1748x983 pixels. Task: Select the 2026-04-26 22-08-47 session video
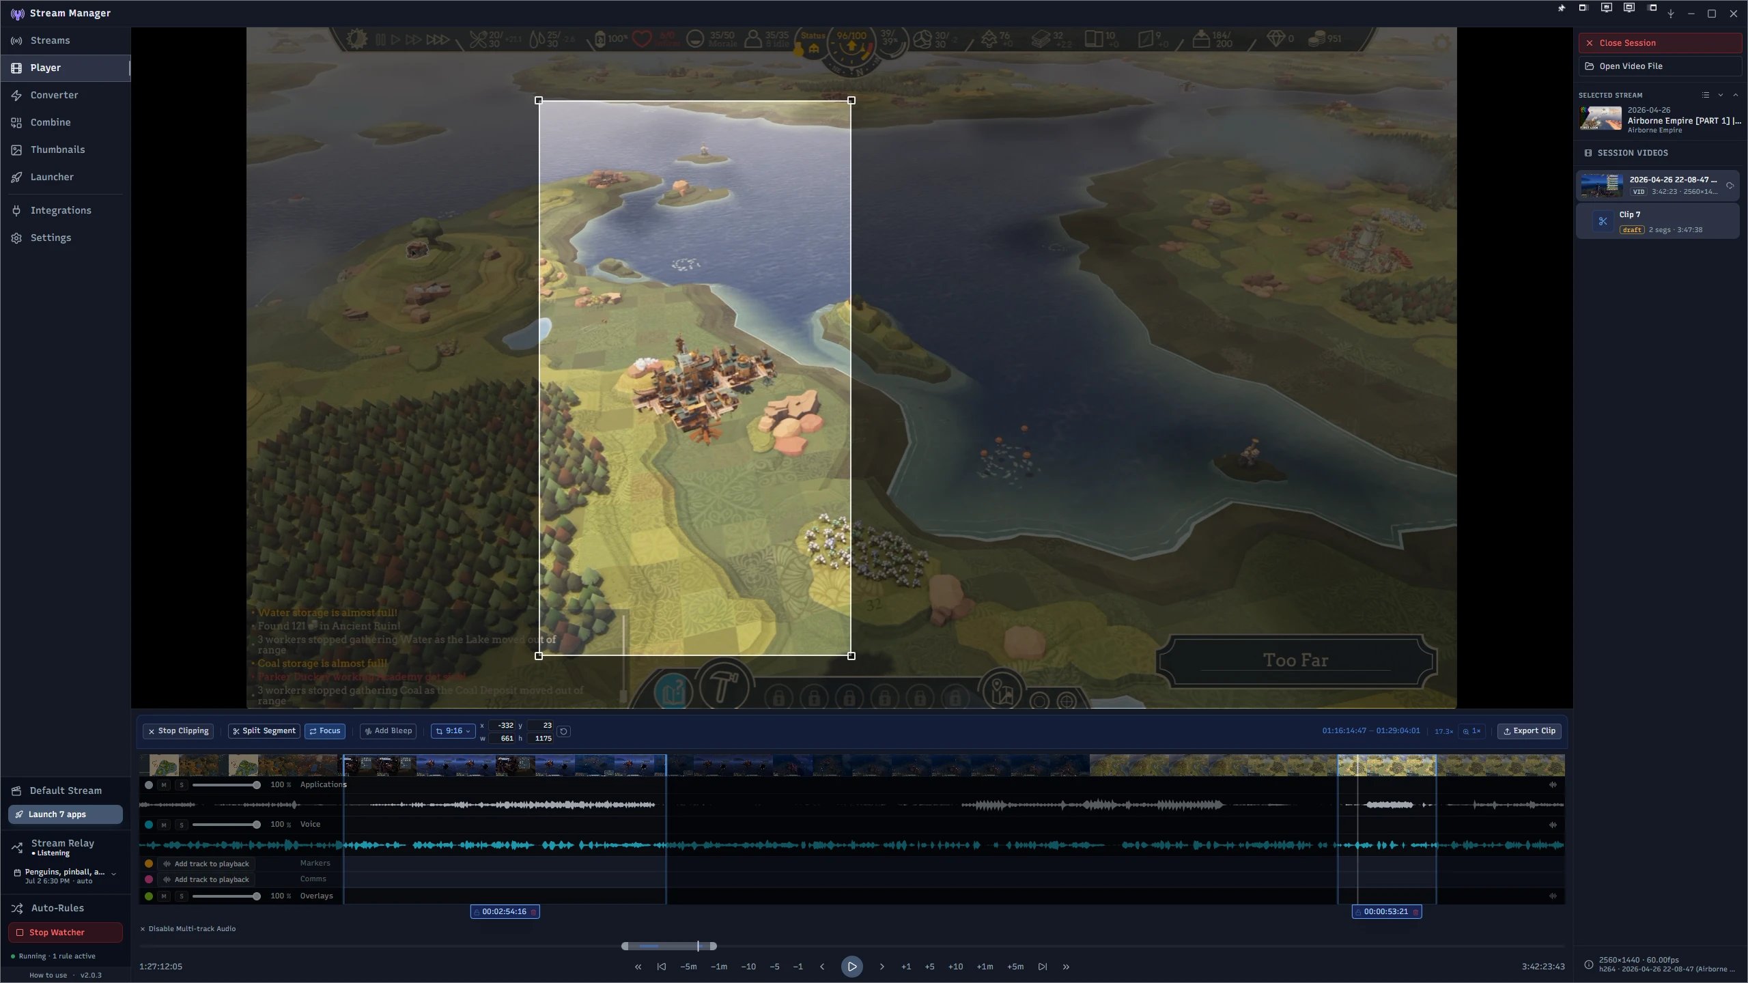coord(1657,185)
